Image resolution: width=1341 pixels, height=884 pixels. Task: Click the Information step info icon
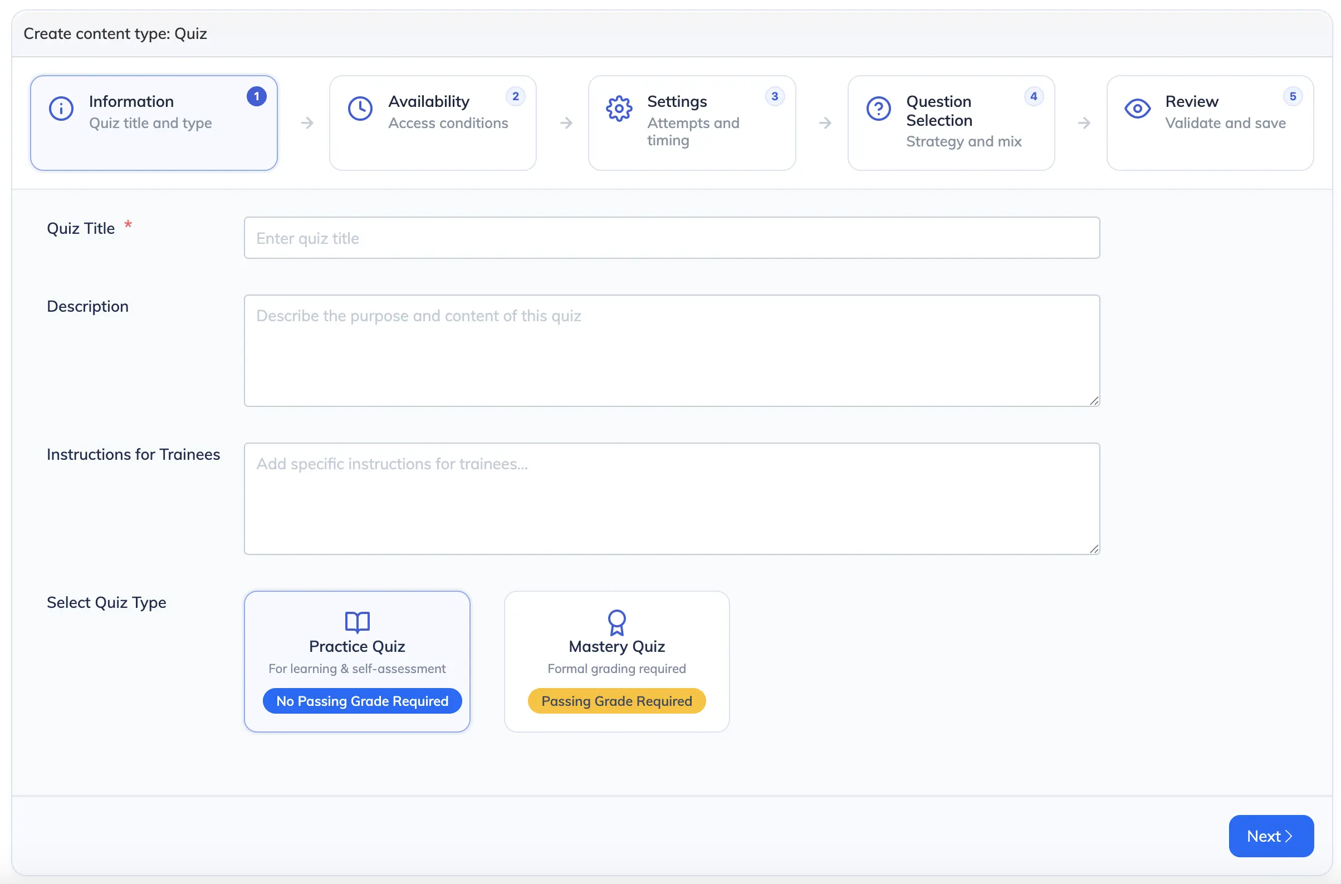tap(61, 108)
